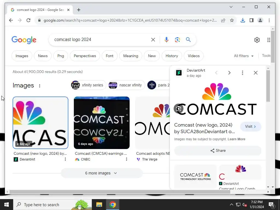Viewport: 280px width, 210px height.
Task: Open the notification center icon
Action: click(x=271, y=205)
